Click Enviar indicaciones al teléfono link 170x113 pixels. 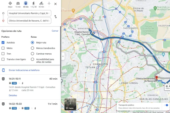click(x=24, y=70)
